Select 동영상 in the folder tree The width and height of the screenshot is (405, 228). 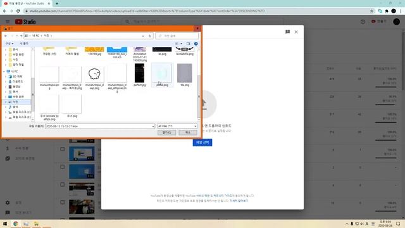point(16,87)
